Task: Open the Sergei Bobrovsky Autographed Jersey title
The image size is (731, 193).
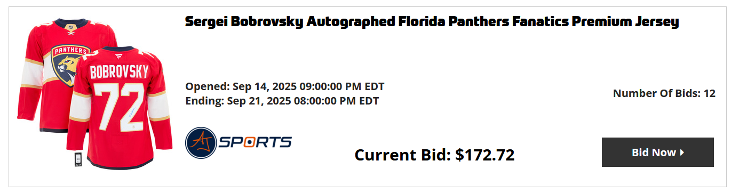Action: click(x=432, y=22)
